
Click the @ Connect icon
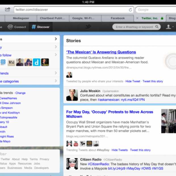click(10, 27)
